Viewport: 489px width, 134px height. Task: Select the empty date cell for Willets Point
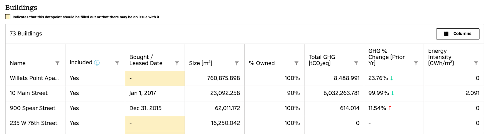155,78
